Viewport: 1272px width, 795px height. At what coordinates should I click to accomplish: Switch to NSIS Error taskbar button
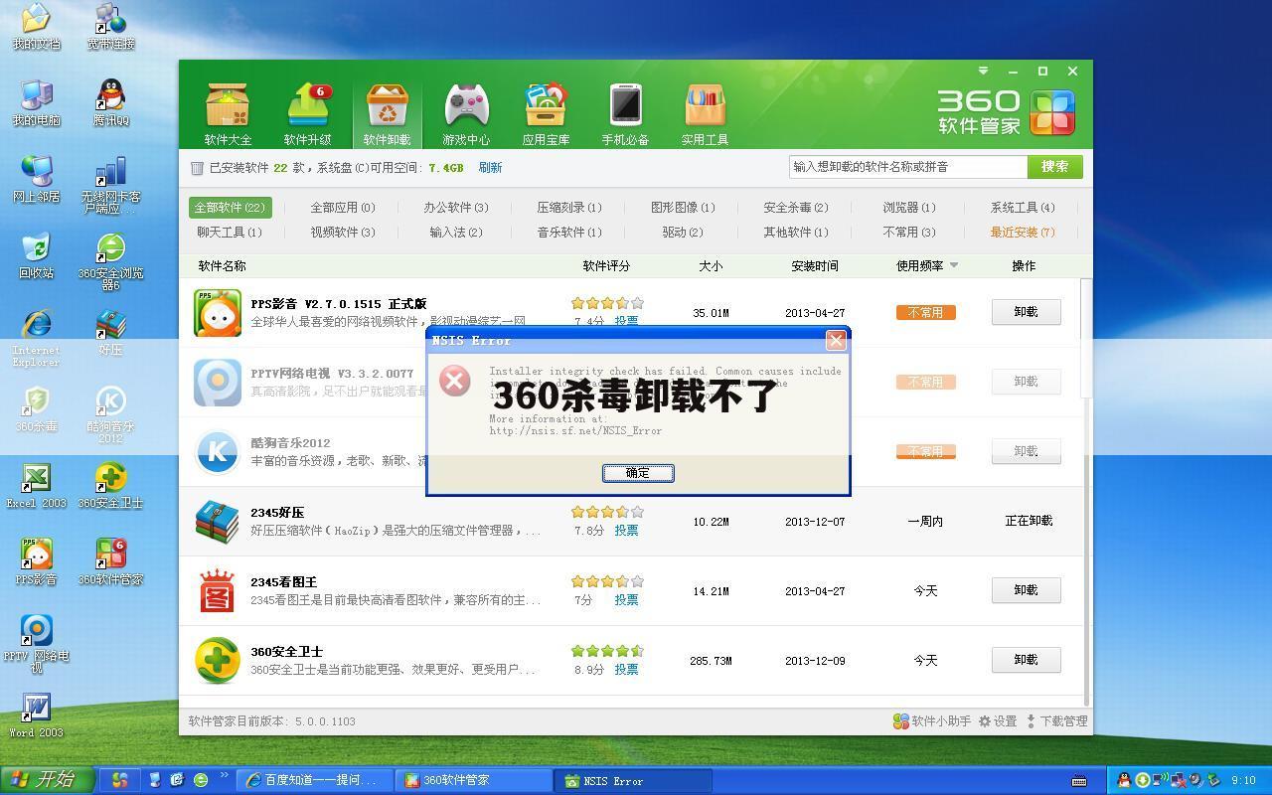tap(632, 780)
